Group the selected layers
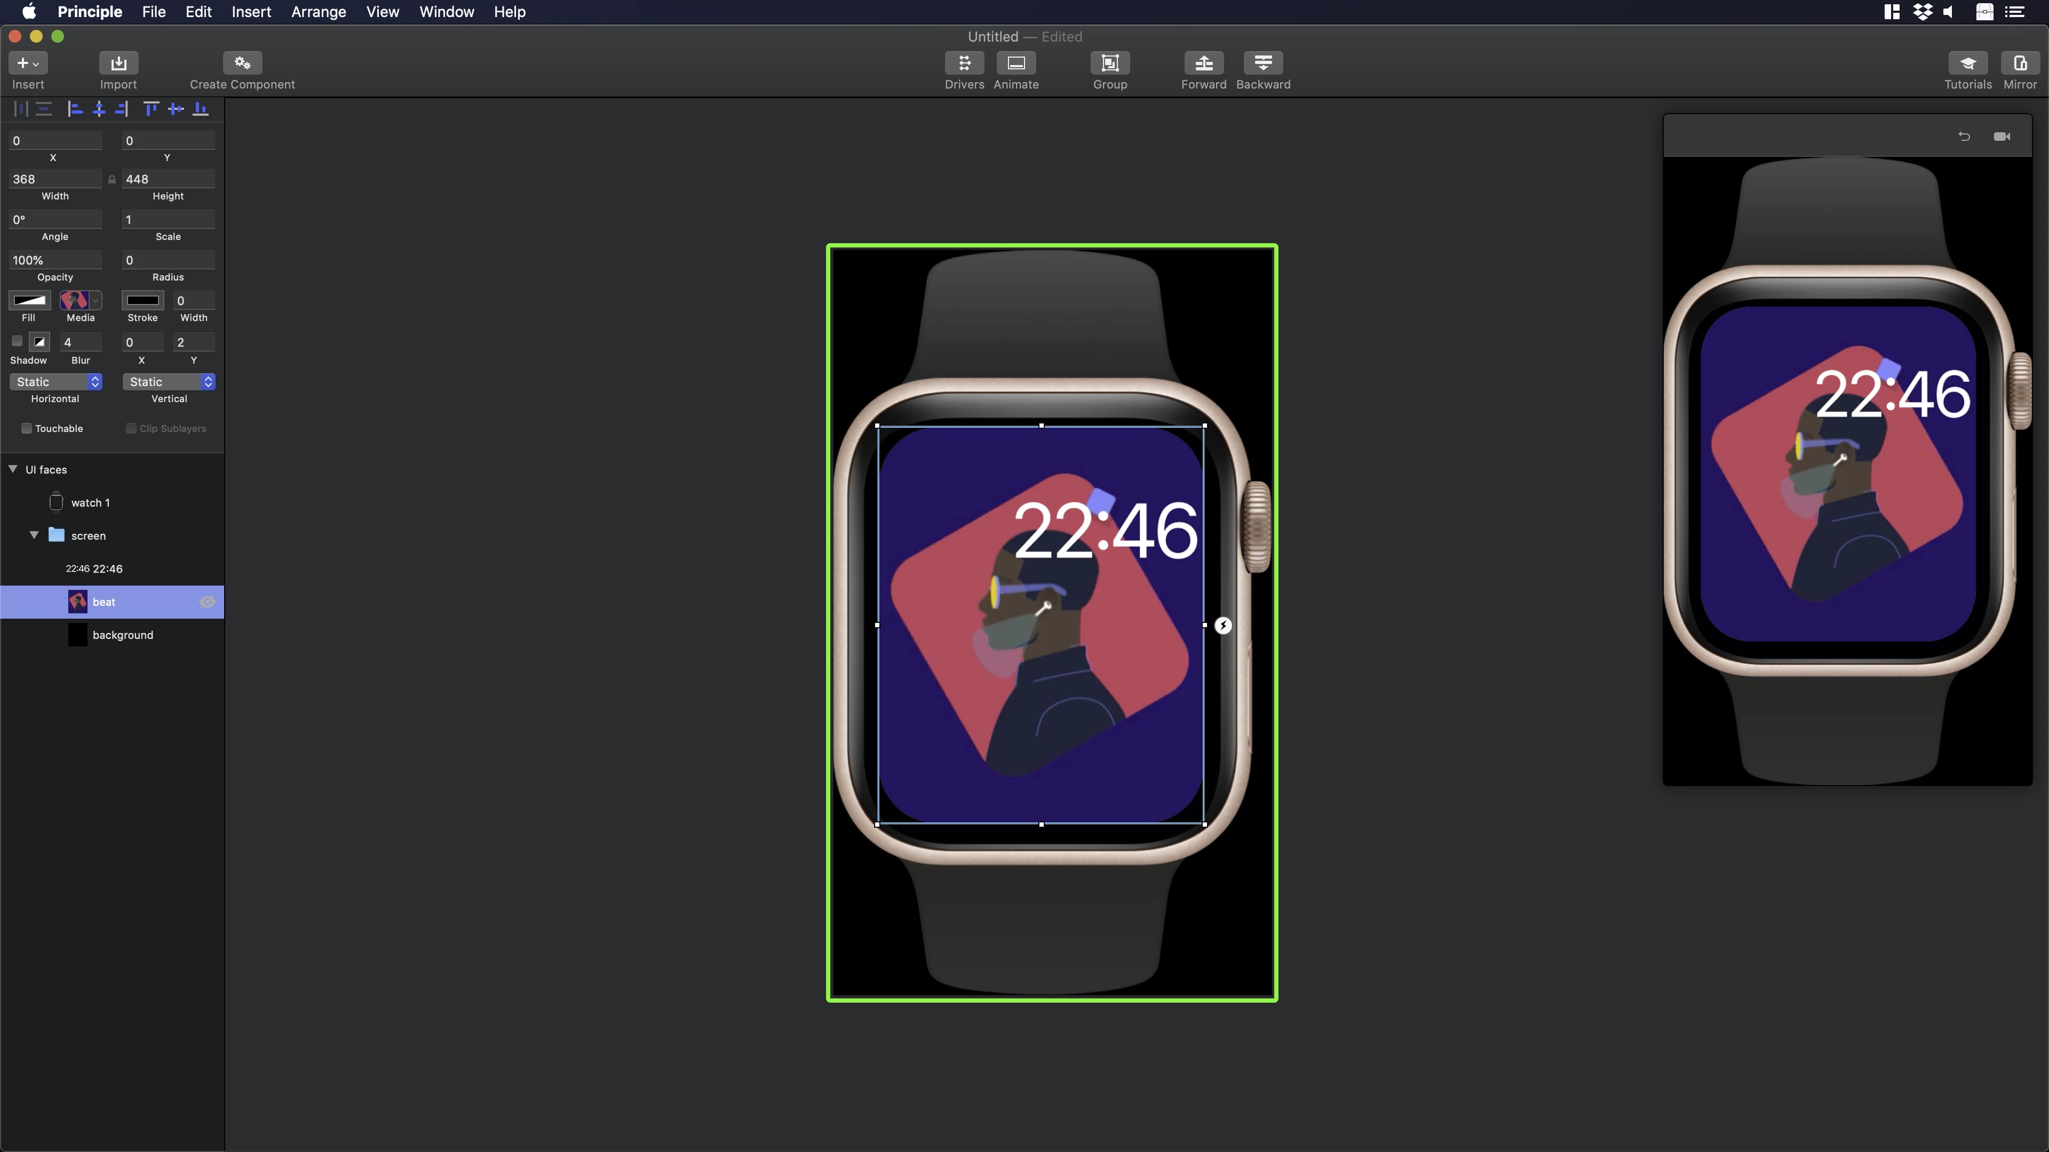Viewport: 2049px width, 1152px height. click(x=1110, y=70)
